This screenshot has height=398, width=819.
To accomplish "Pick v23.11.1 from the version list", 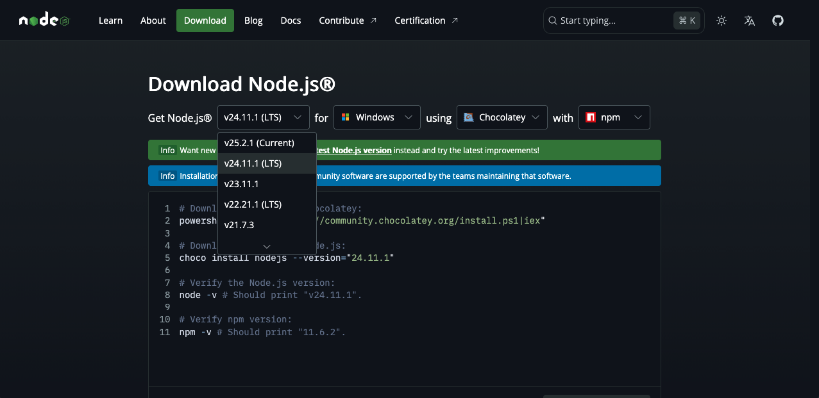I will pos(241,184).
